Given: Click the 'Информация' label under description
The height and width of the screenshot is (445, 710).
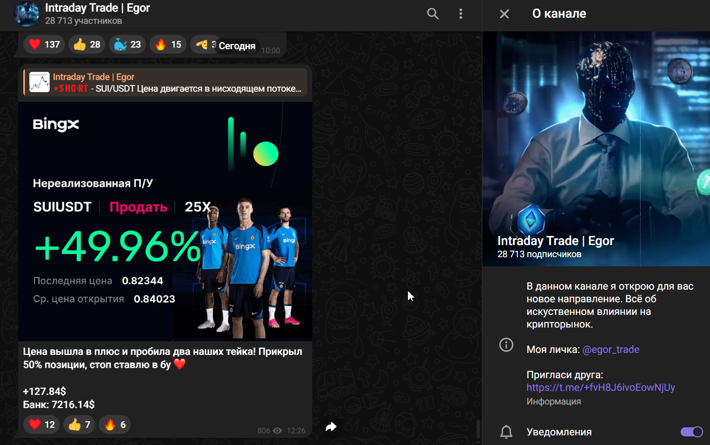Looking at the screenshot, I should click(x=553, y=401).
